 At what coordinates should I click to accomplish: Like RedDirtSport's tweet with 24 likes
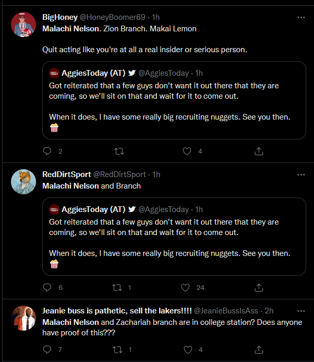185,287
